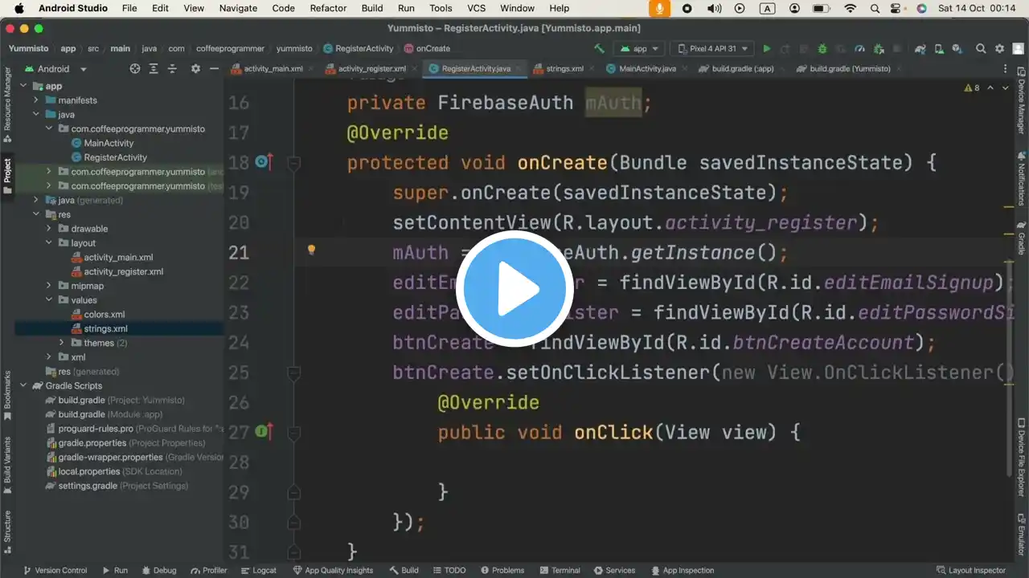The width and height of the screenshot is (1029, 578).
Task: Close the activity_register.xml tab
Action: pyautogui.click(x=415, y=69)
